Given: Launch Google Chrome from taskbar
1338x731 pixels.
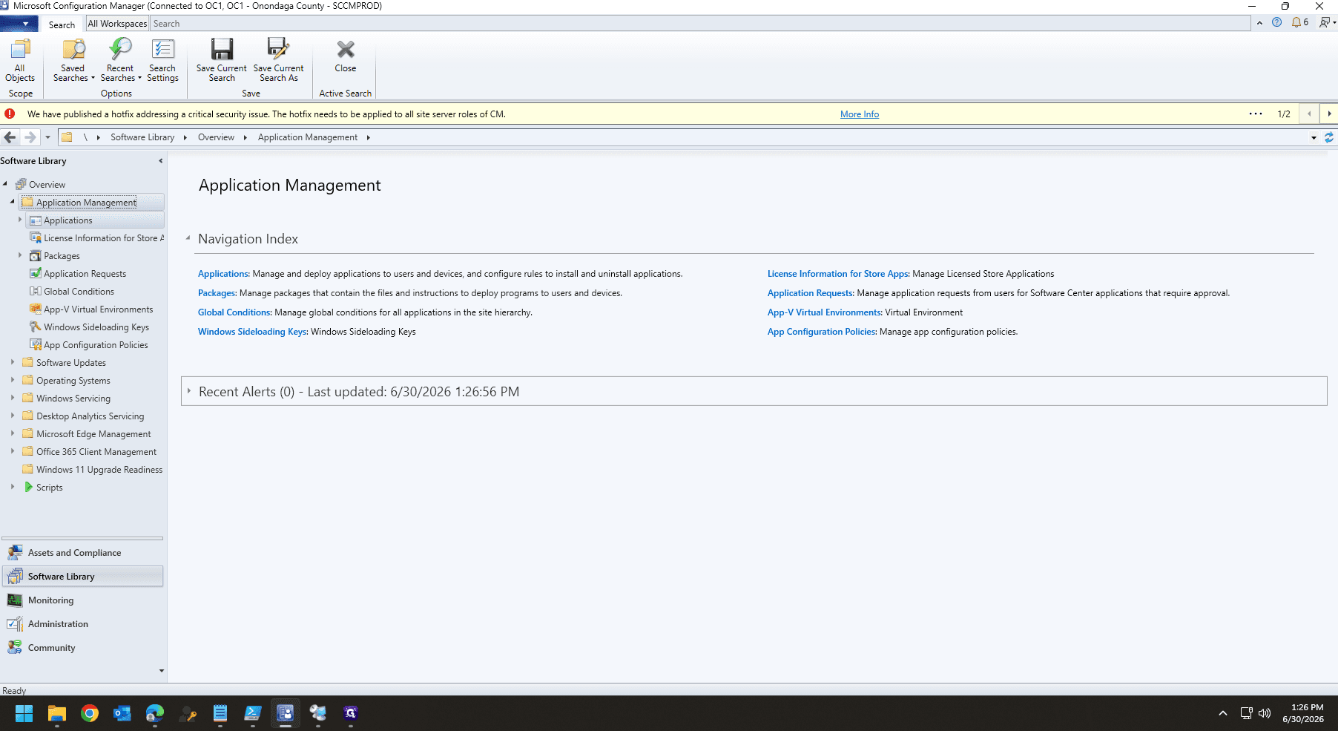Looking at the screenshot, I should click(x=90, y=713).
